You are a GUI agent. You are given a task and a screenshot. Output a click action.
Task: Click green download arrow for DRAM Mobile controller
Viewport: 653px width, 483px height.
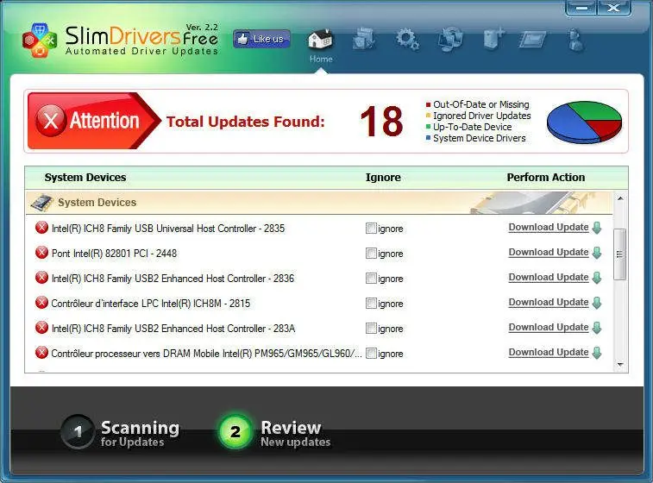(597, 353)
